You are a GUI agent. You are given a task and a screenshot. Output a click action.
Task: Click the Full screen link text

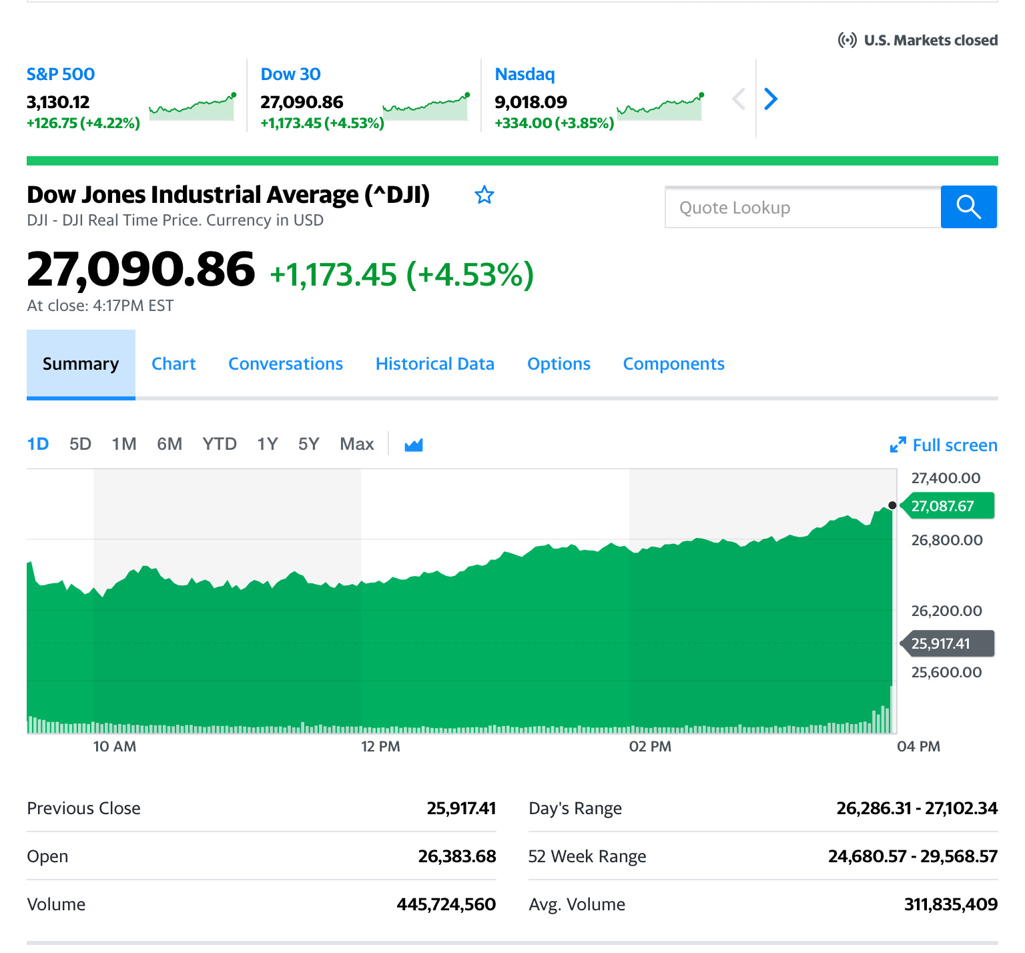tap(955, 445)
